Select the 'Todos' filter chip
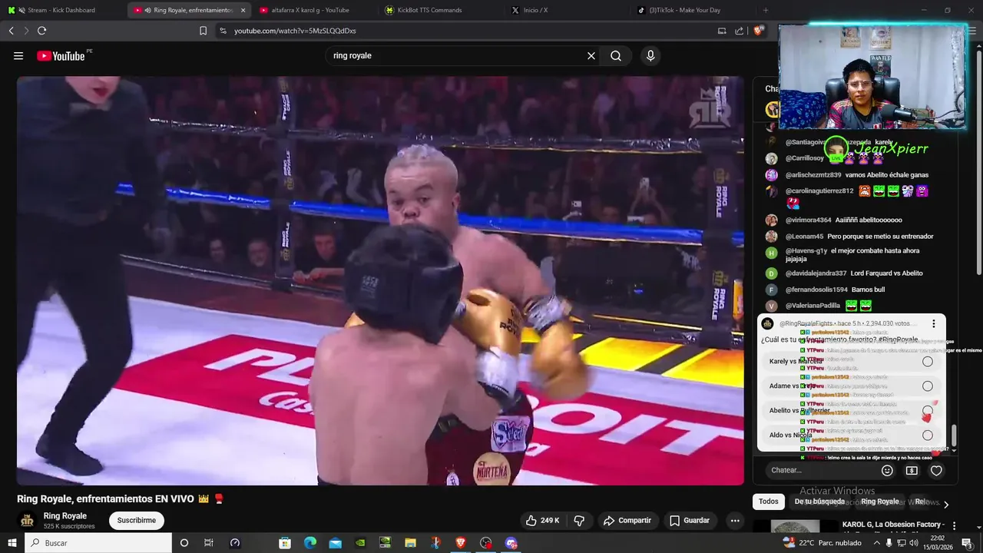Screen dimensions: 983x553 click(x=769, y=502)
